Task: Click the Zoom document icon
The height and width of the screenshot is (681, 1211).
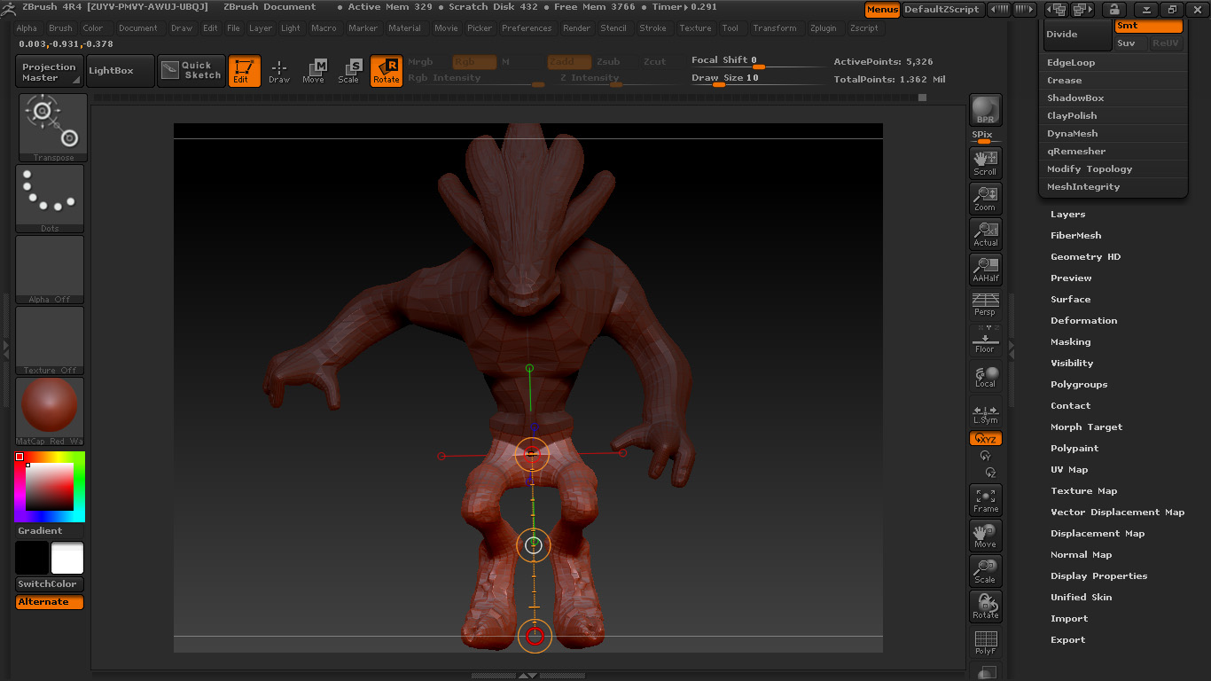Action: point(985,198)
